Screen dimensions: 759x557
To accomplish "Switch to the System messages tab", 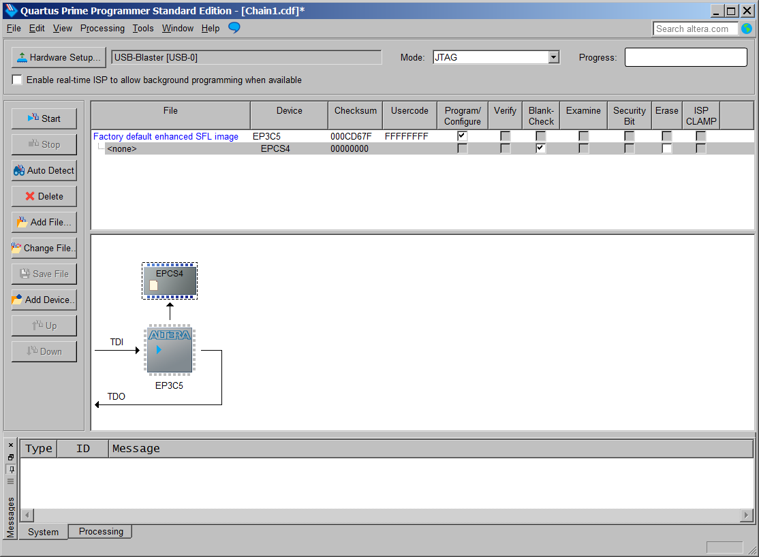I will pyautogui.click(x=43, y=532).
